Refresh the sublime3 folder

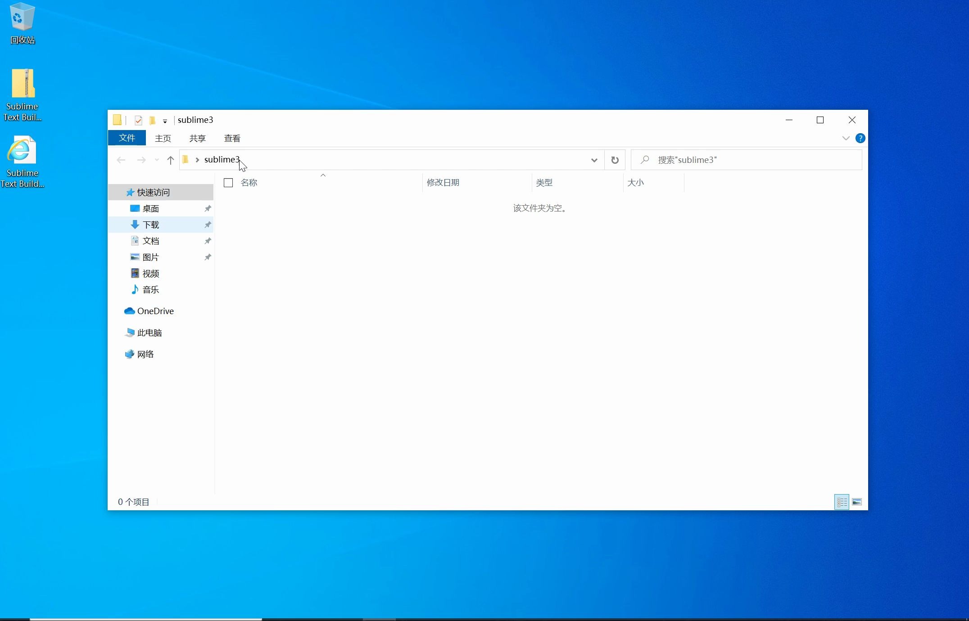pyautogui.click(x=615, y=160)
